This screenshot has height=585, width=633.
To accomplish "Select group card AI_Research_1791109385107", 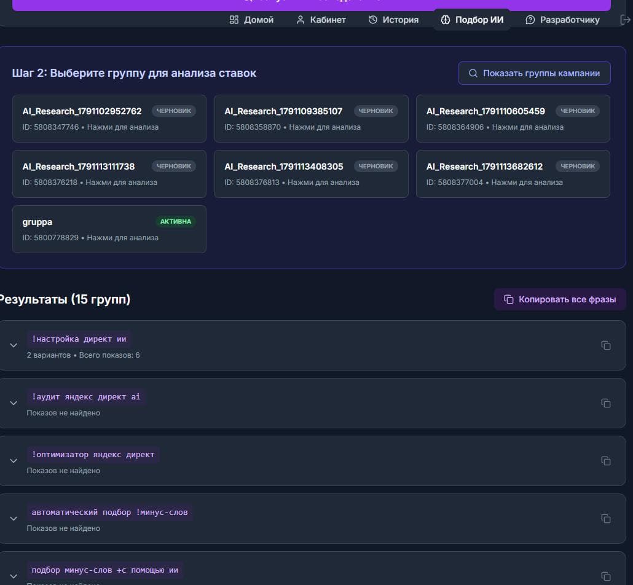I will coord(311,119).
